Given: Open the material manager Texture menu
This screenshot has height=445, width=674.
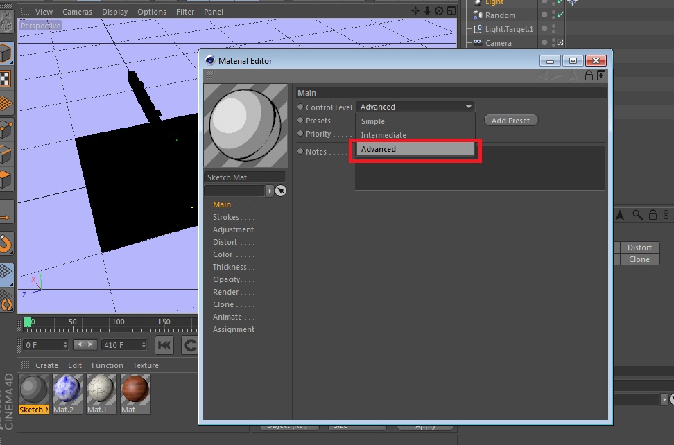Looking at the screenshot, I should pos(146,365).
